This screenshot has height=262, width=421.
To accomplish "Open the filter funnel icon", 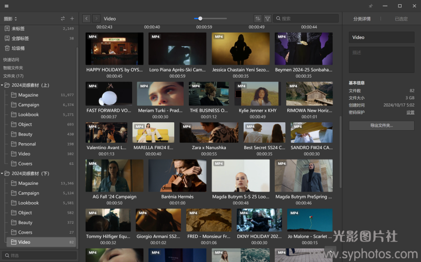I will coord(267,19).
